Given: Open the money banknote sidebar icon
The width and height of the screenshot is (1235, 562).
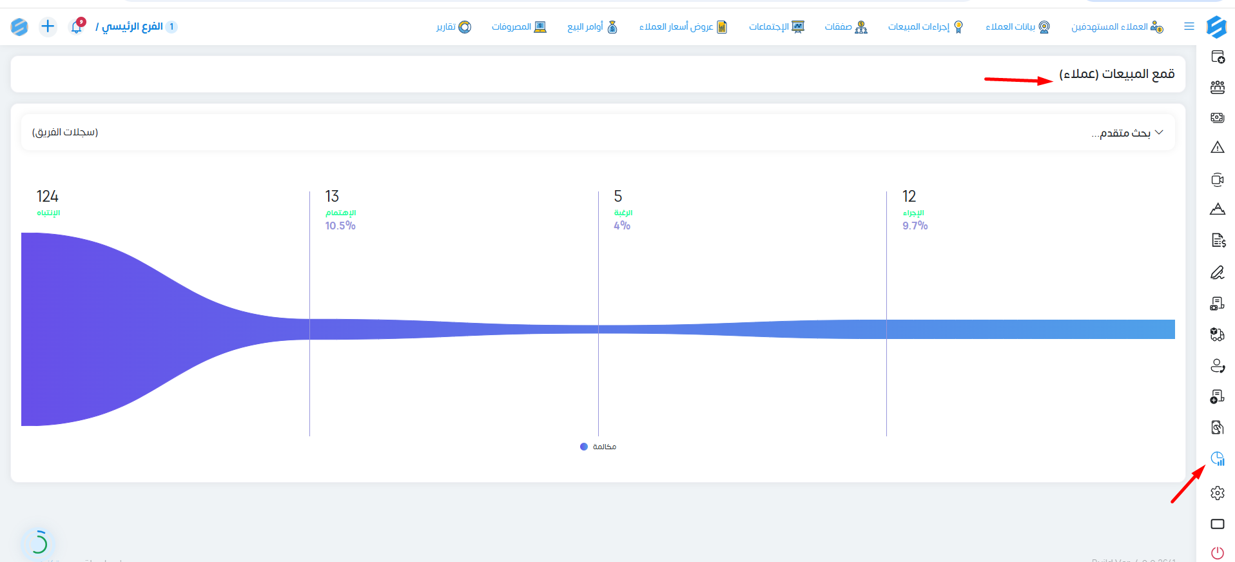Looking at the screenshot, I should pyautogui.click(x=1217, y=117).
